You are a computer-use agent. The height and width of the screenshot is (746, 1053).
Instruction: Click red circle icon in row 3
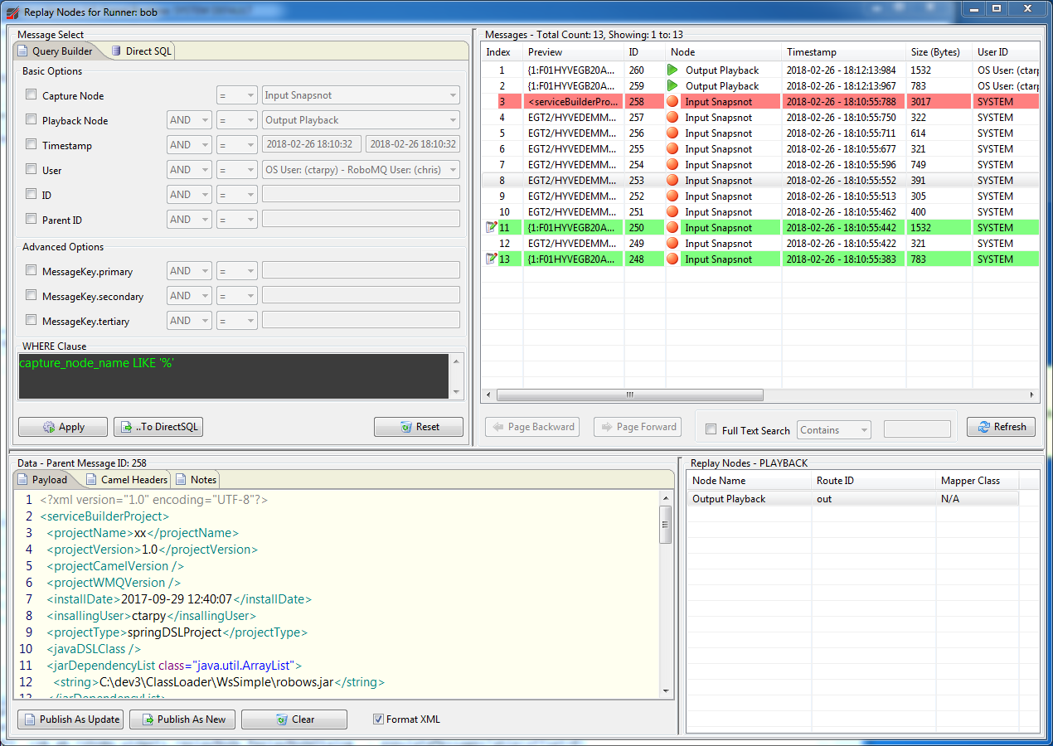pyautogui.click(x=672, y=102)
